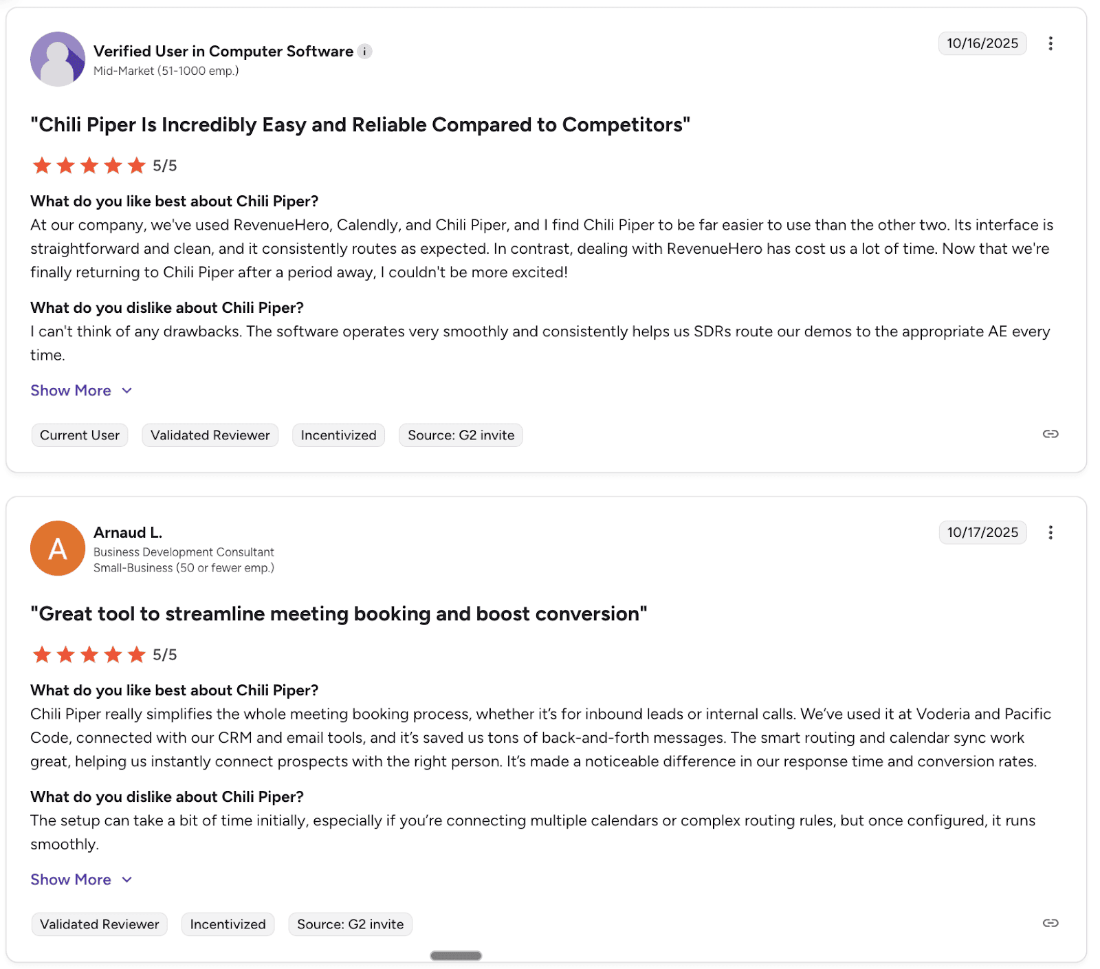Click the Arnaud L. reviewer name link
This screenshot has width=1100, height=969.
point(127,532)
